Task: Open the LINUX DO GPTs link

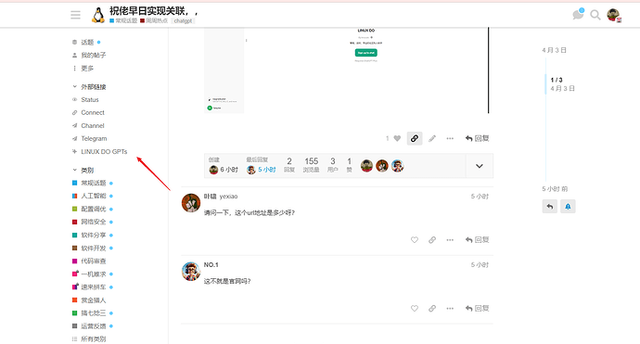Action: [100, 151]
